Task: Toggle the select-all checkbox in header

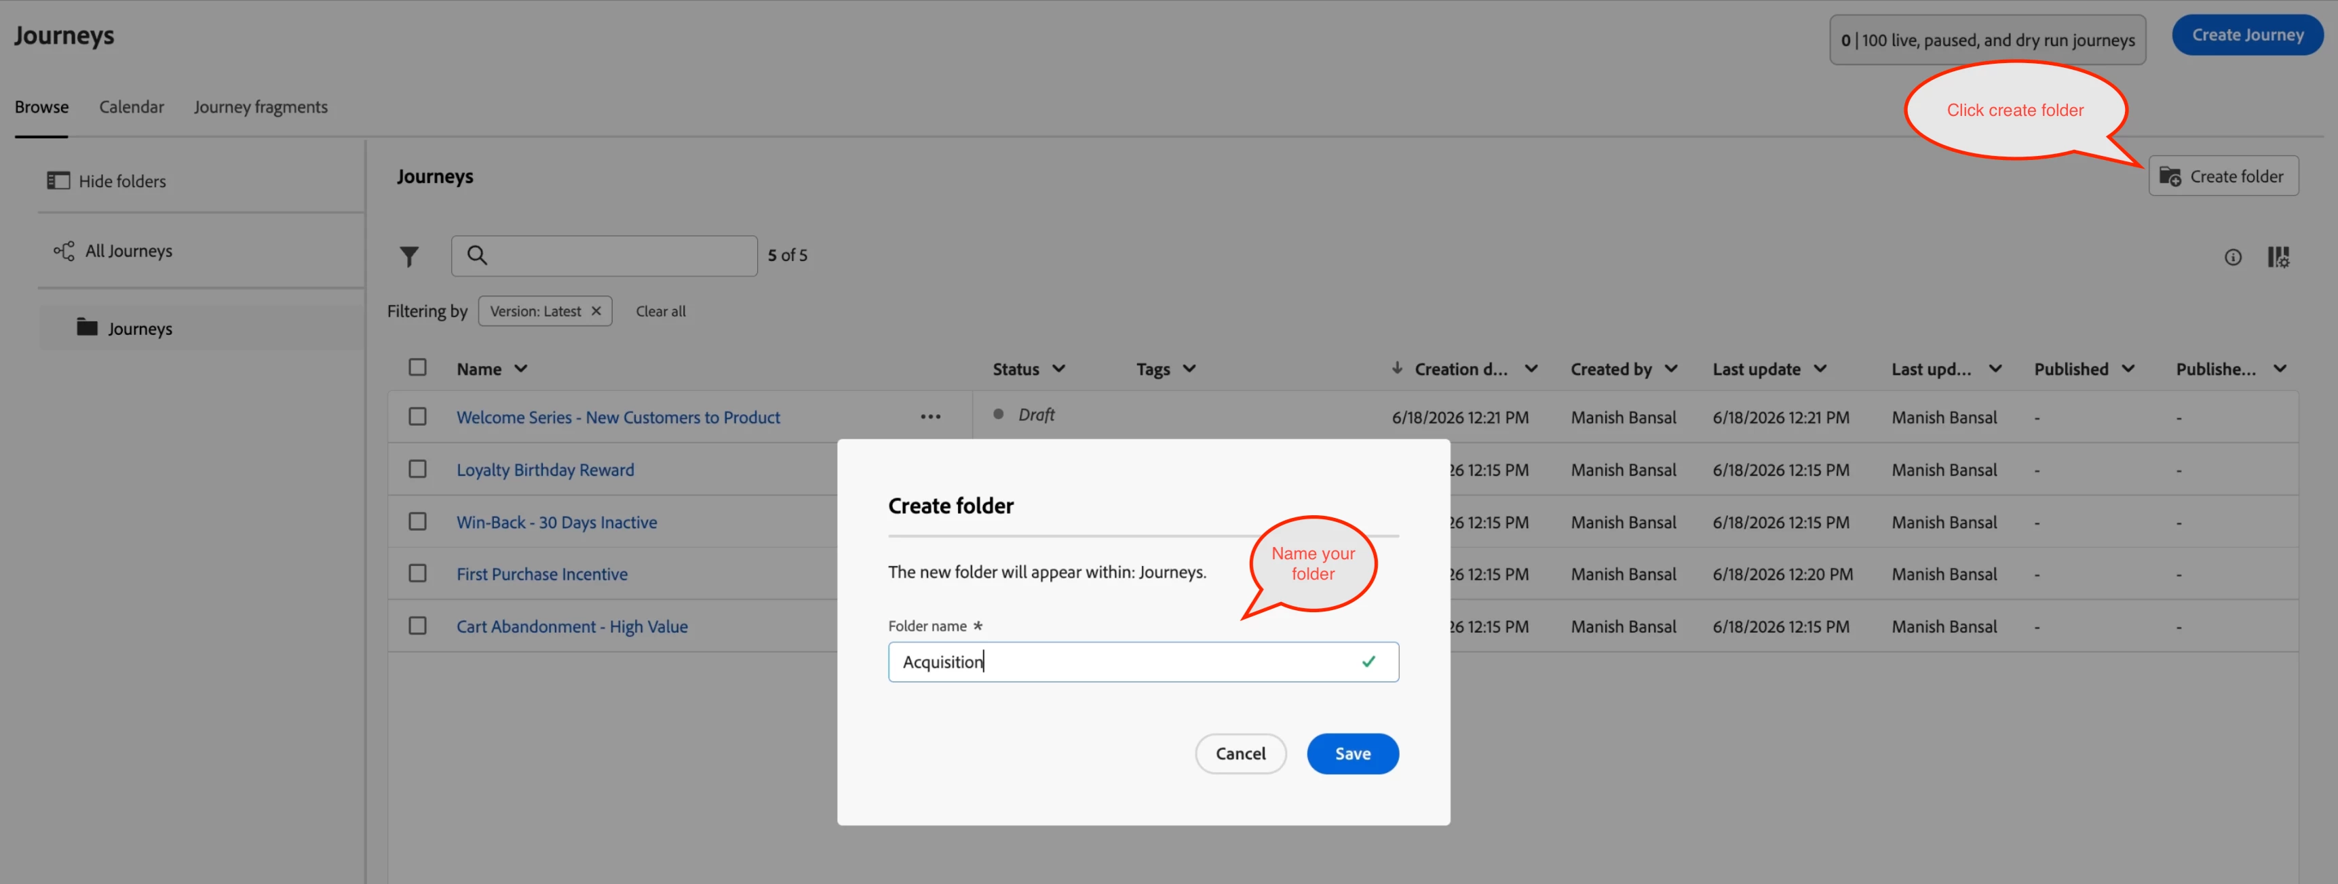Action: pos(417,367)
